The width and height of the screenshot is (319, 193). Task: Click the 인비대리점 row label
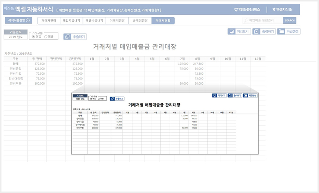pyautogui.click(x=16, y=78)
